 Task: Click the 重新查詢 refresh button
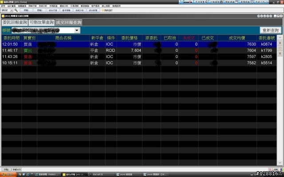click(x=271, y=31)
